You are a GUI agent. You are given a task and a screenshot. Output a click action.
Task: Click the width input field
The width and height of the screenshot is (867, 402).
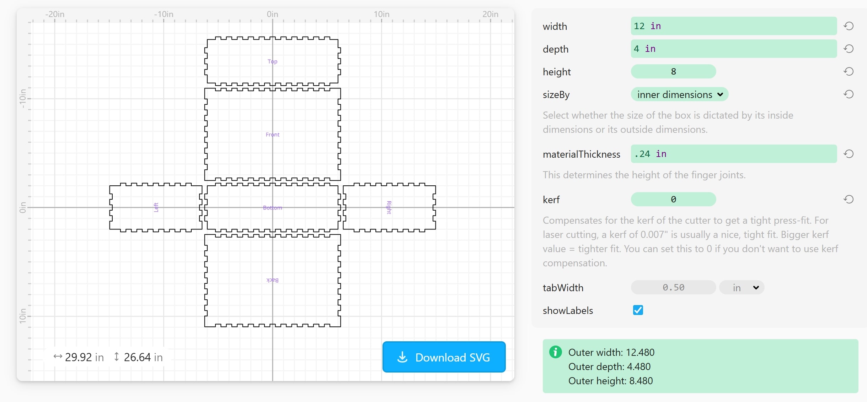733,26
